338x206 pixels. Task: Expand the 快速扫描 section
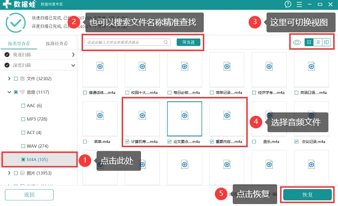tap(73, 55)
